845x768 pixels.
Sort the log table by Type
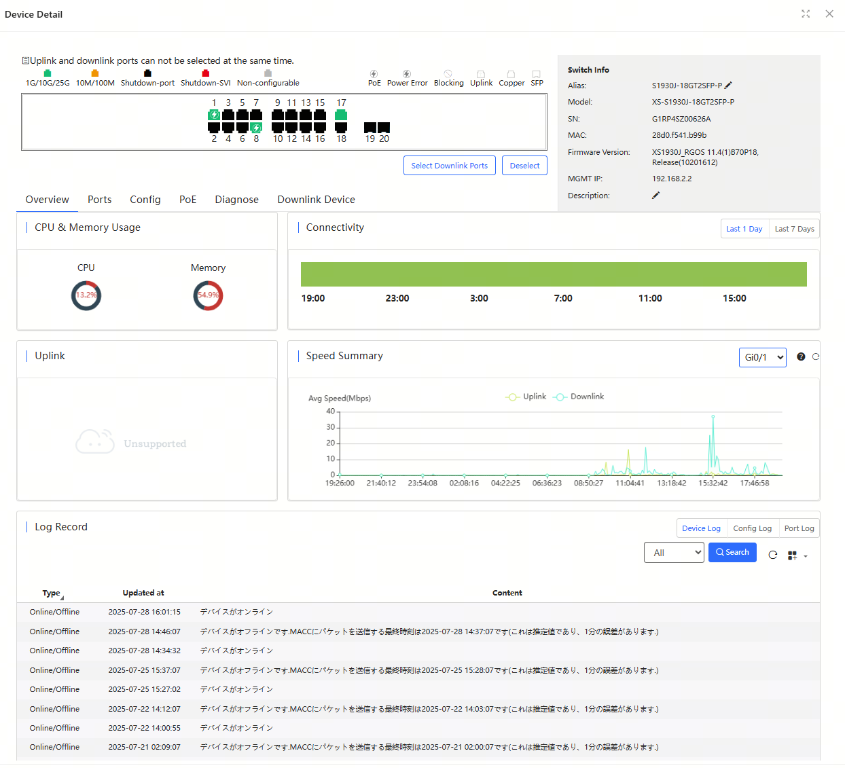(53, 593)
